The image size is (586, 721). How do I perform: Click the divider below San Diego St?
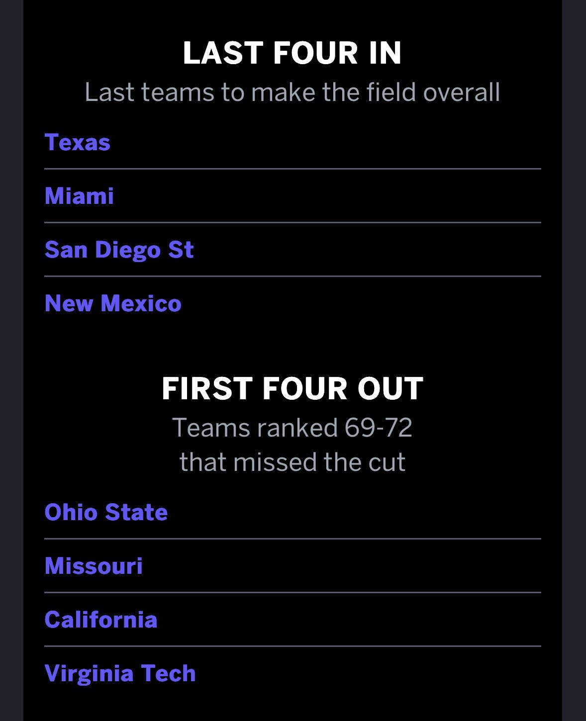[293, 276]
